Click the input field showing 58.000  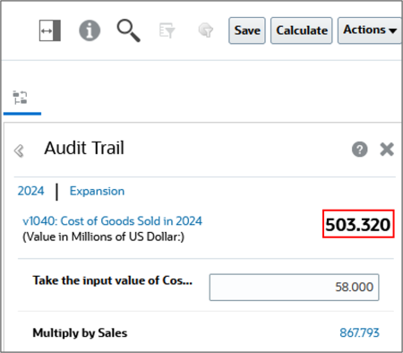[294, 288]
